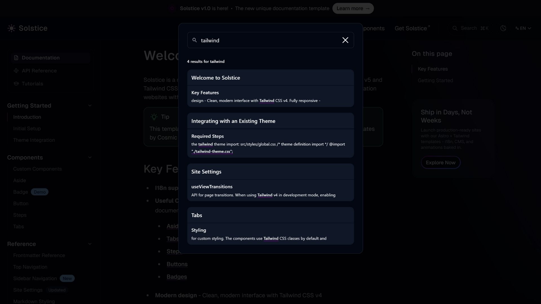Click the API Reference icon in sidebar
The image size is (541, 304).
point(16,71)
